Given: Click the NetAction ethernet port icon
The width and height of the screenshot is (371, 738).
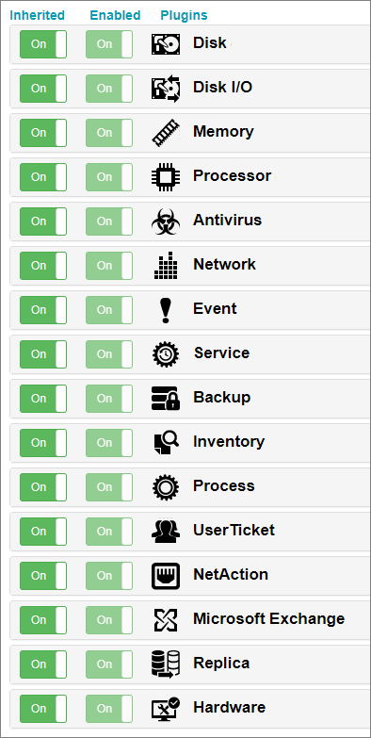Looking at the screenshot, I should 166,576.
